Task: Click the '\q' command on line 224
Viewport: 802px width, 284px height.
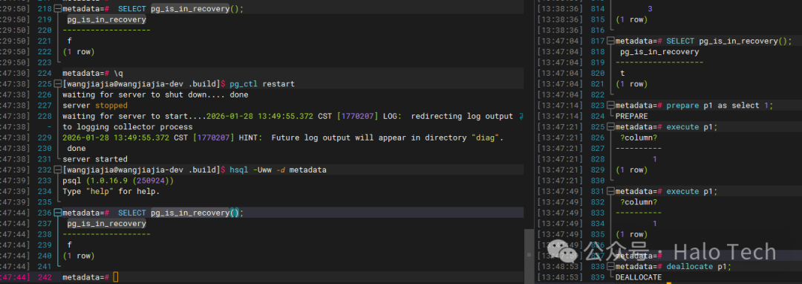Action: (118, 74)
